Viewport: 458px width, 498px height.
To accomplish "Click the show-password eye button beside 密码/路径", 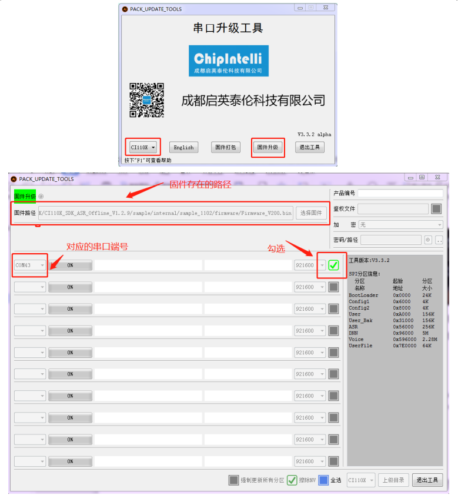I will [x=428, y=240].
